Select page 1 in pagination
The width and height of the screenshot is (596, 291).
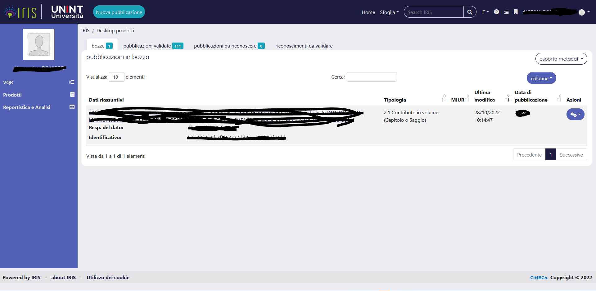(551, 155)
